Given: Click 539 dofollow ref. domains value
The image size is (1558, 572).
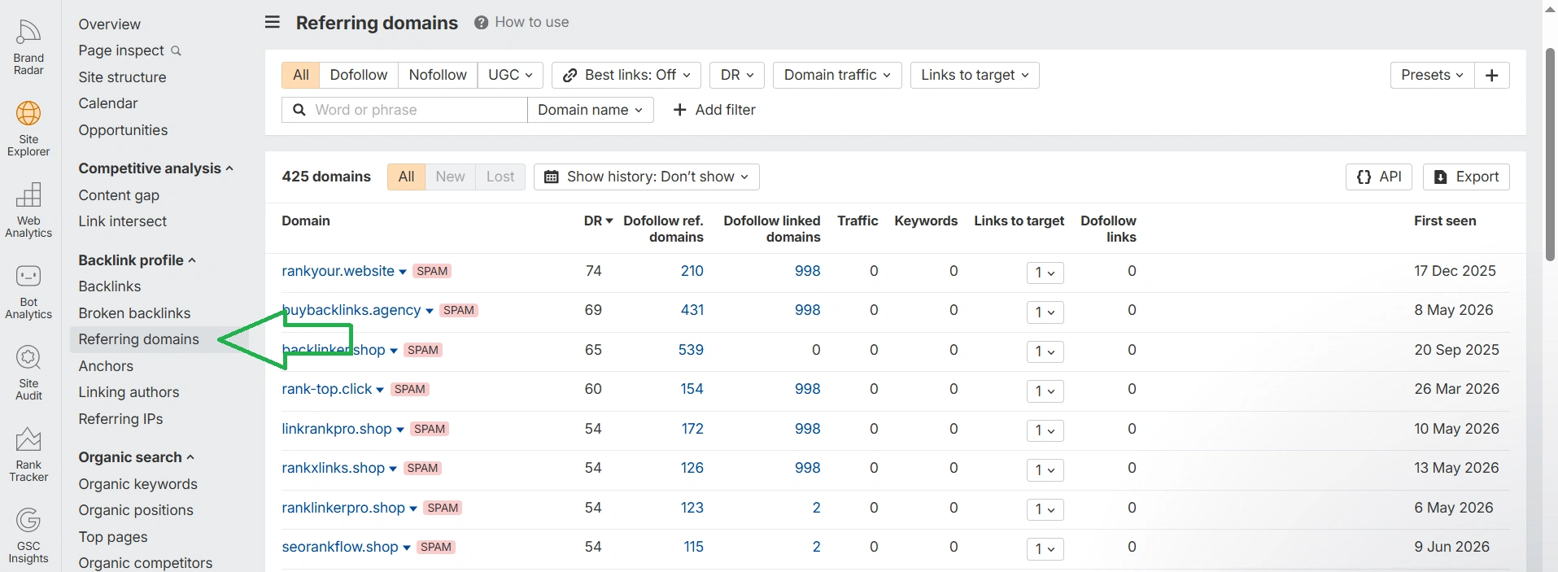Looking at the screenshot, I should 691,350.
